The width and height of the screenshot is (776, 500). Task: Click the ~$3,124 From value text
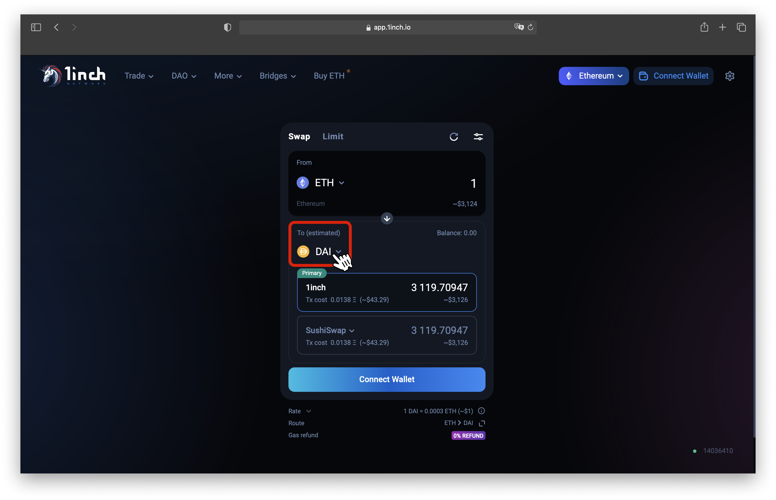[x=465, y=204]
